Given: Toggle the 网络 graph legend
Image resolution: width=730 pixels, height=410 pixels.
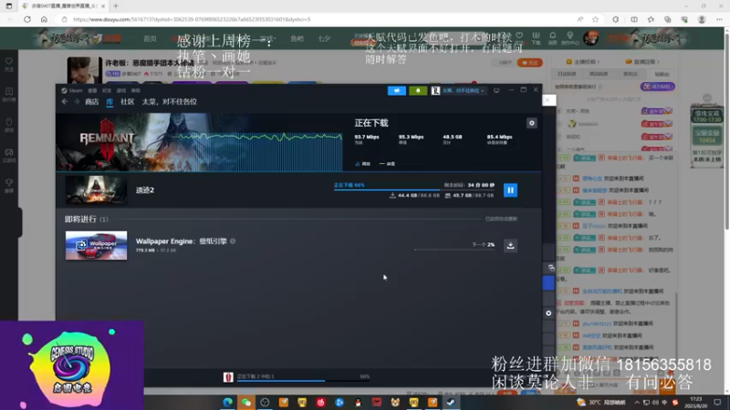Looking at the screenshot, I should (x=362, y=164).
